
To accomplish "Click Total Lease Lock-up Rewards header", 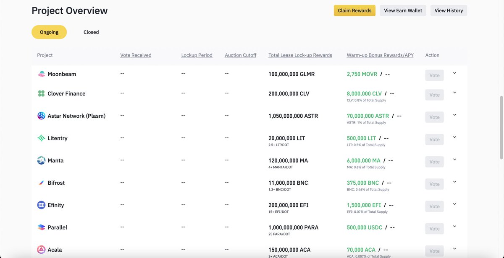I will [x=300, y=55].
